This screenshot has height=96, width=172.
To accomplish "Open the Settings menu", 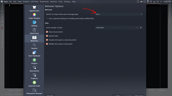I will coord(67,1).
